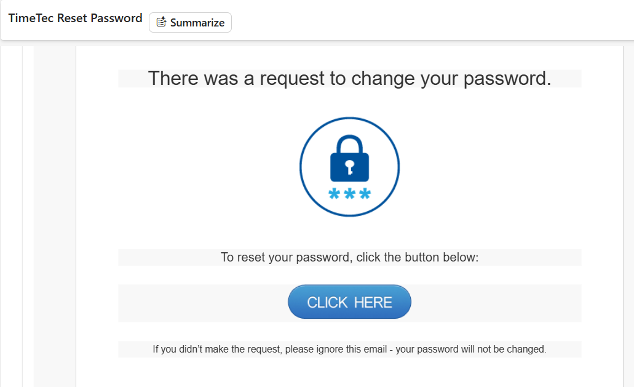The height and width of the screenshot is (387, 634).
Task: Click the keyhole inside the padlock
Action: point(349,166)
